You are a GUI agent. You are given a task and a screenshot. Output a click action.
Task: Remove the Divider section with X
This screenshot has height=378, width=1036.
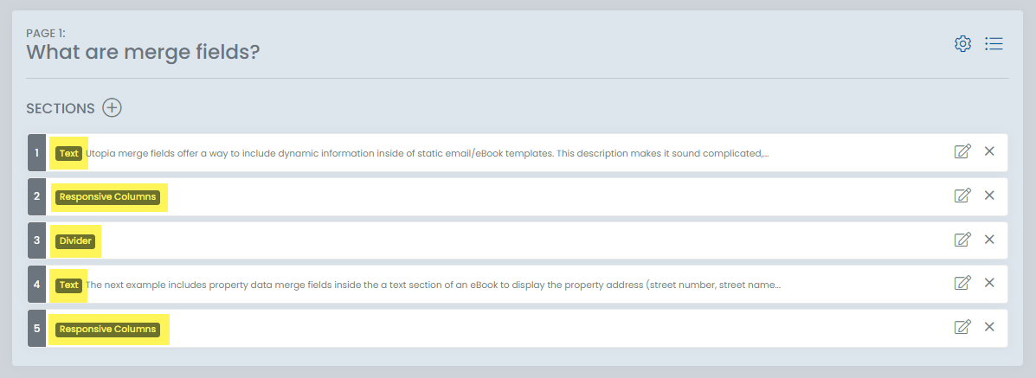[x=989, y=240]
